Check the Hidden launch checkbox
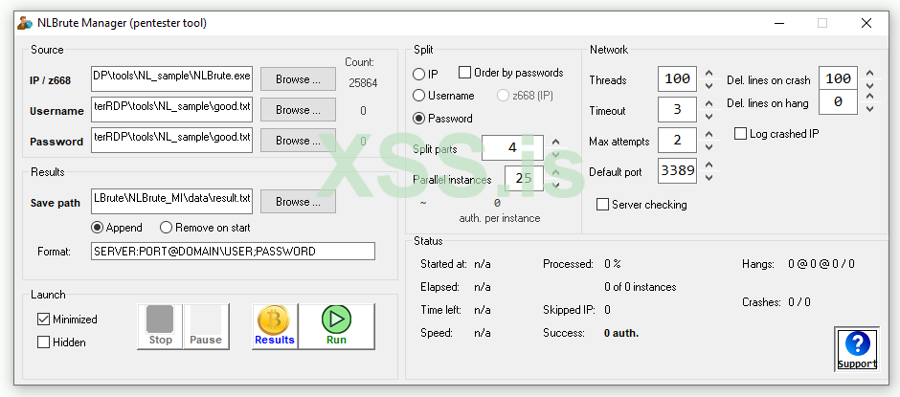This screenshot has height=397, width=900. tap(43, 342)
